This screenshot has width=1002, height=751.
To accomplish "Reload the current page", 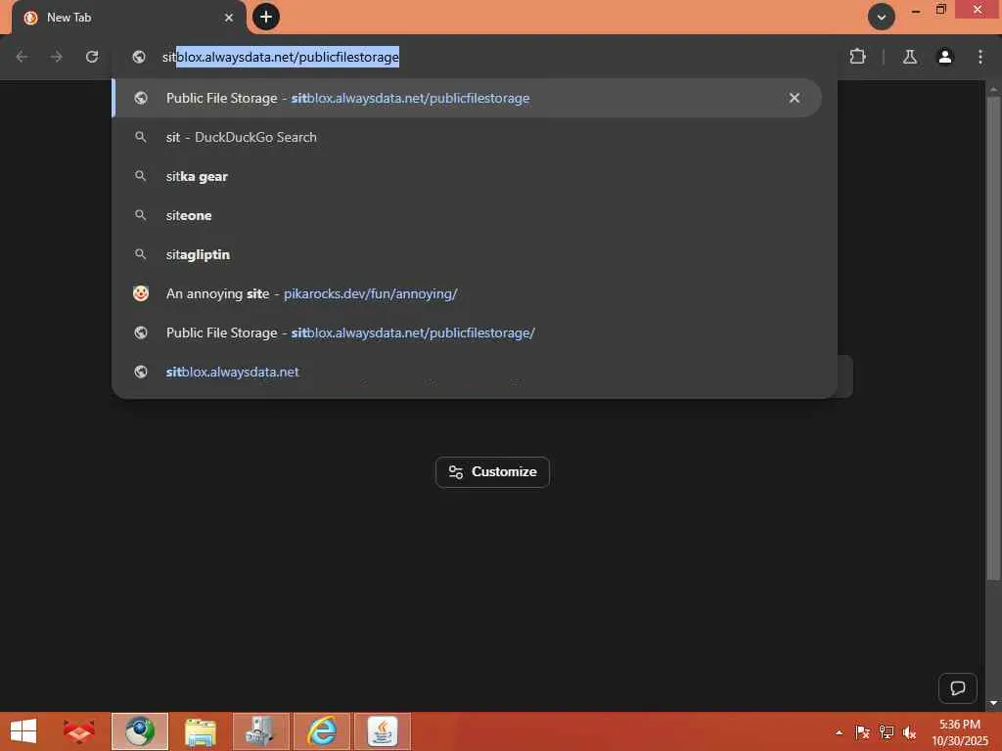I will coord(92,57).
